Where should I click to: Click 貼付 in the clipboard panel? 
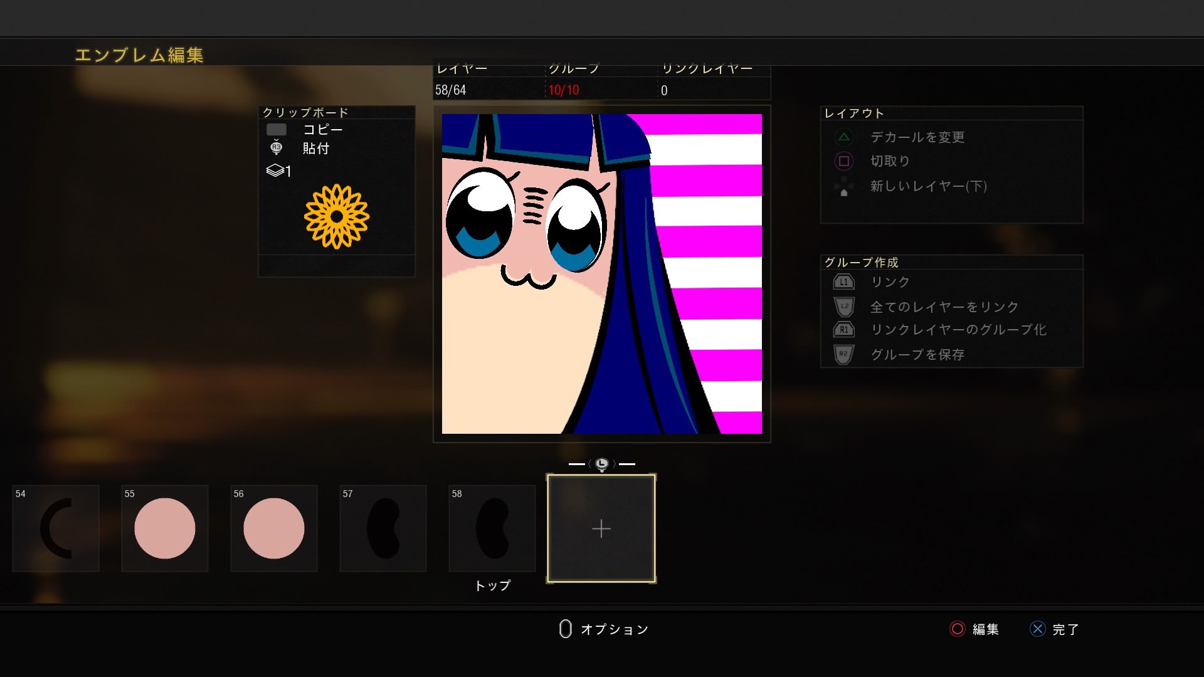pyautogui.click(x=316, y=149)
